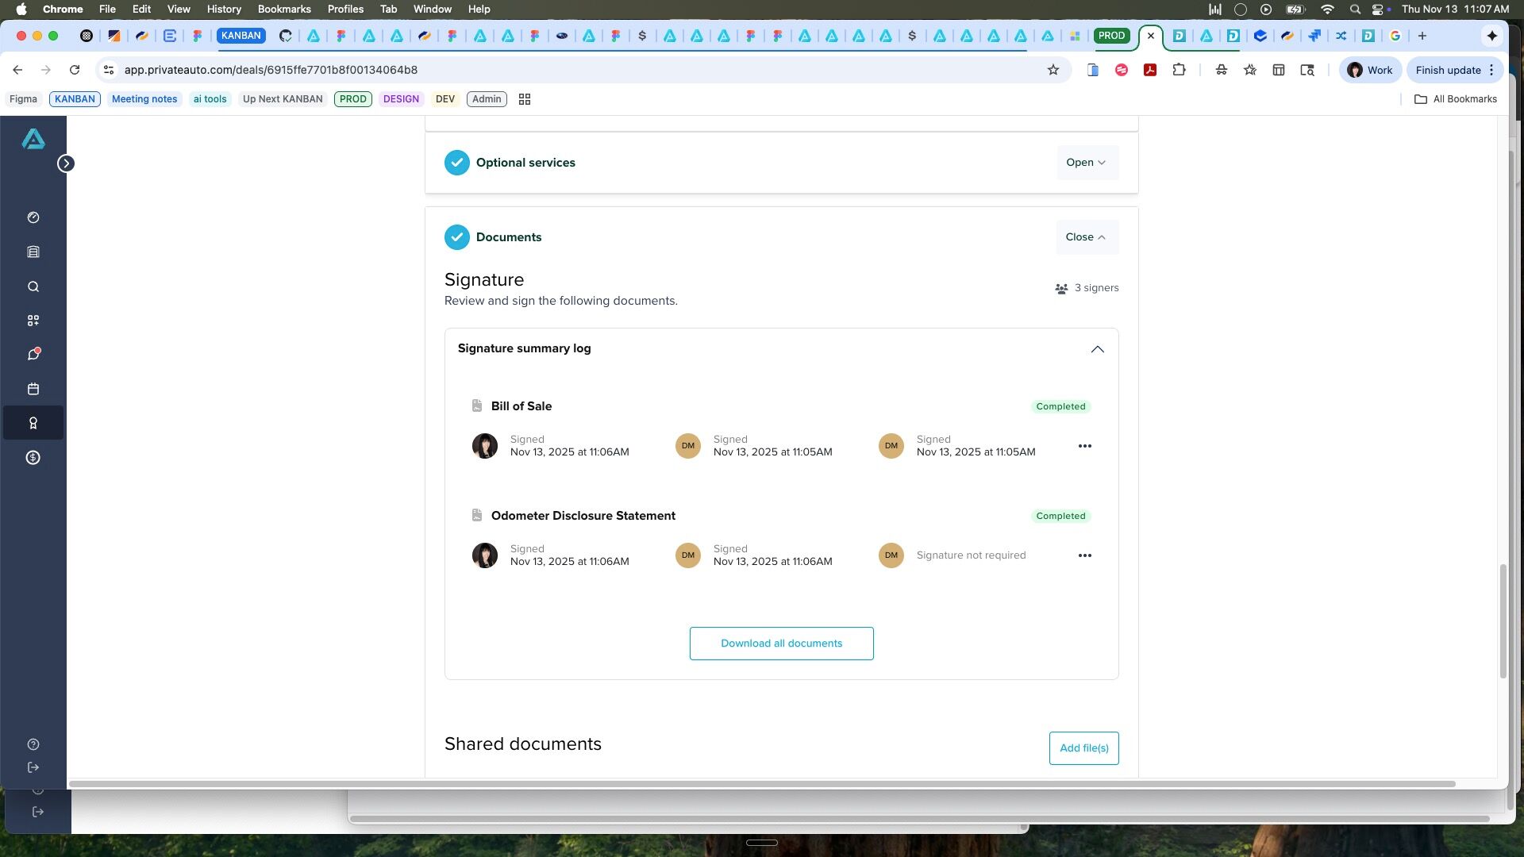Screen dimensions: 1524x857
Task: Open the dashboard gauge icon in sidebar
Action: pos(33,217)
